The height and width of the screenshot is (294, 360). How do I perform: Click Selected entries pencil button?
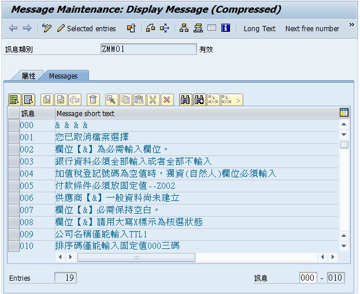pos(86,28)
